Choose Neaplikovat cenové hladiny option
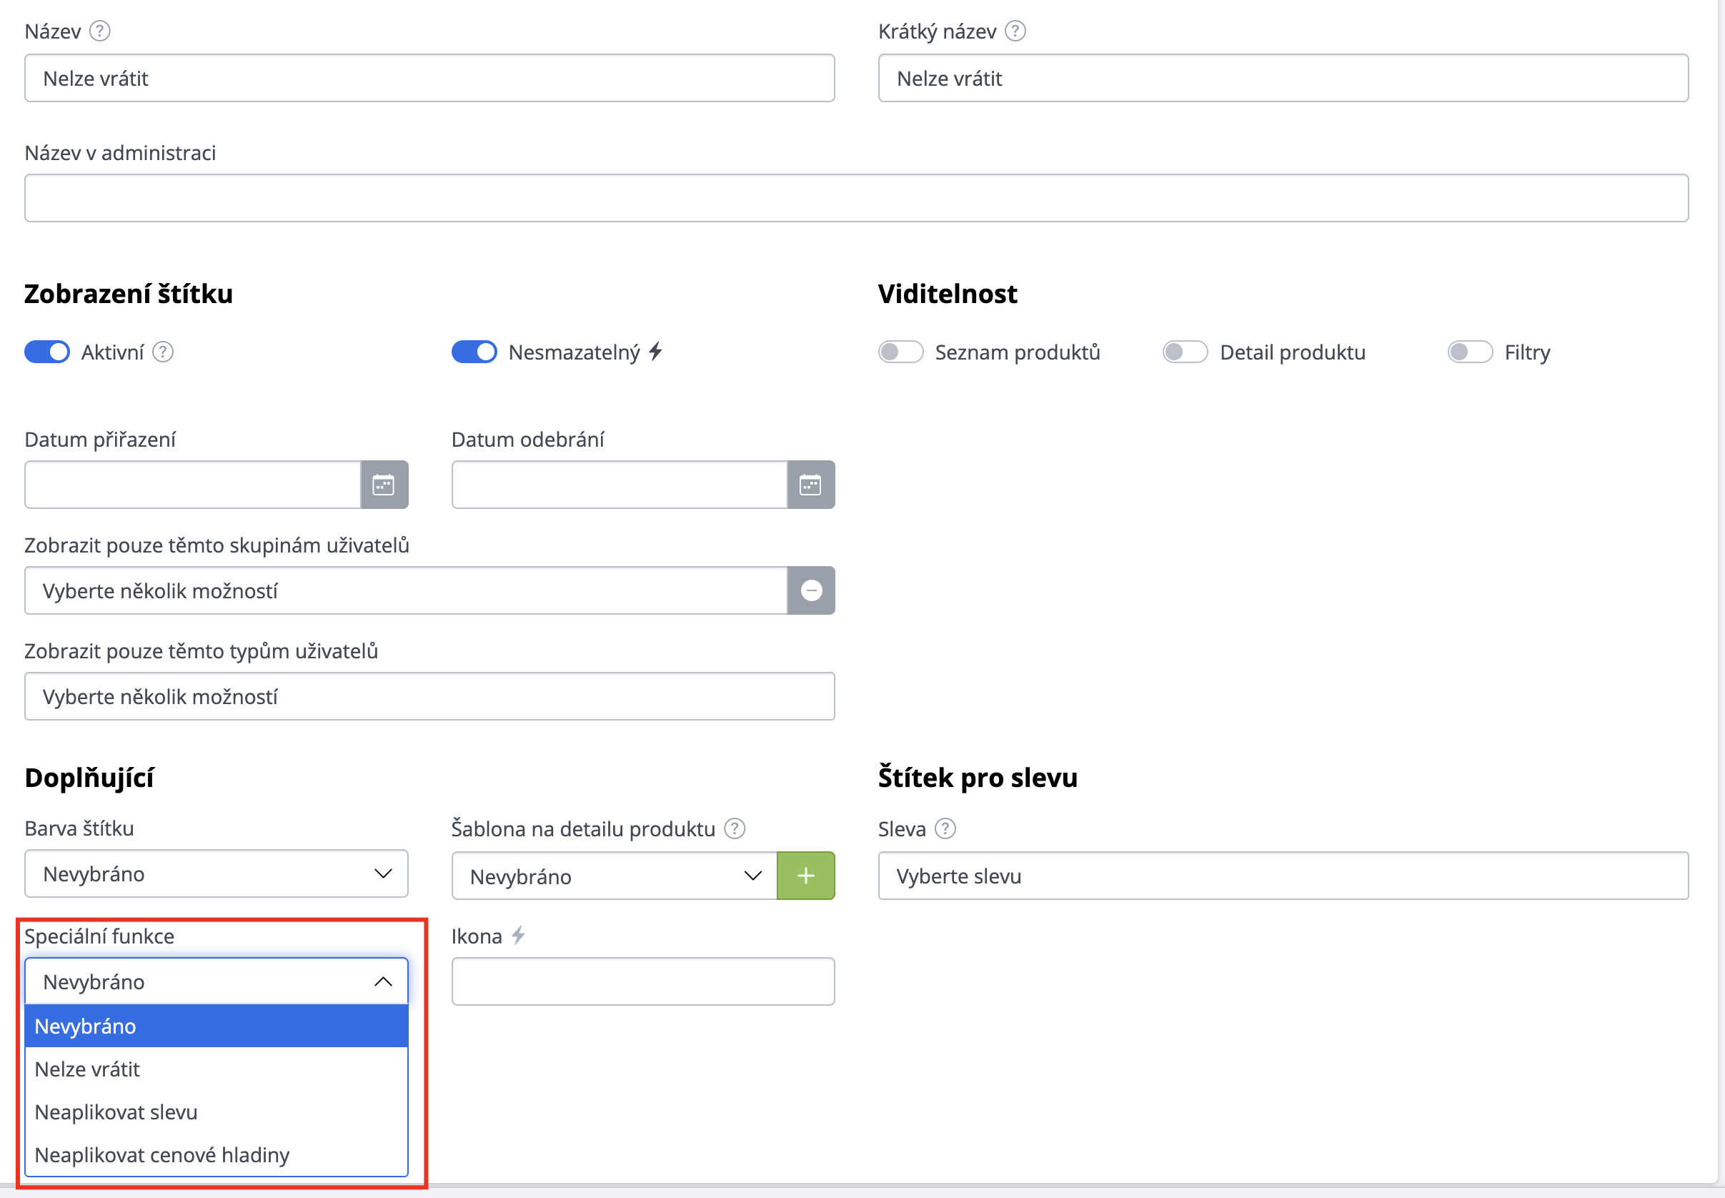 tap(162, 1154)
